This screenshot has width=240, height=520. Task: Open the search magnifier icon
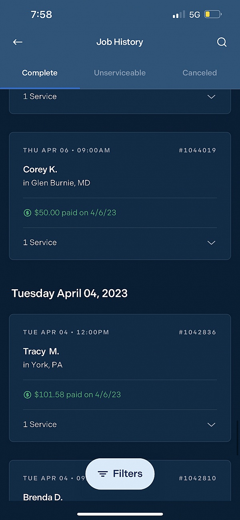click(222, 42)
